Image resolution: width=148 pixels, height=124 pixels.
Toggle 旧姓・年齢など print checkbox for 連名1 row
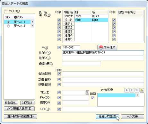coord(114,24)
